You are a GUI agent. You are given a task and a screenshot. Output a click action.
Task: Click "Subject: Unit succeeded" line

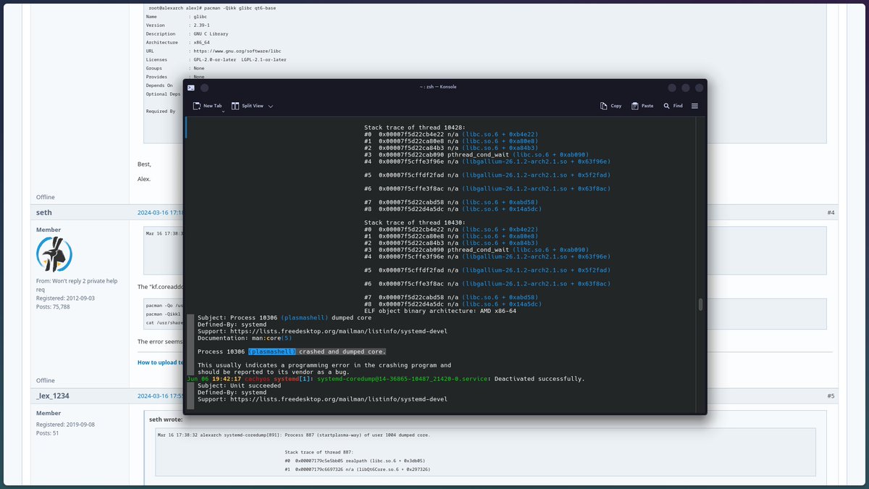click(x=239, y=385)
